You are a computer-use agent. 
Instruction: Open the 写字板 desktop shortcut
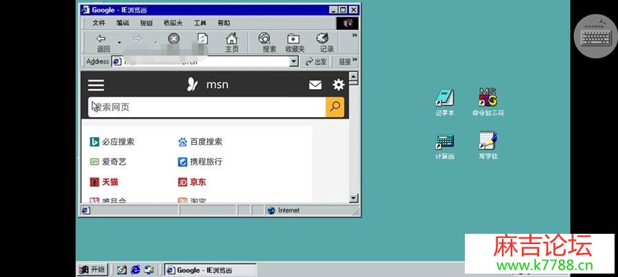488,145
